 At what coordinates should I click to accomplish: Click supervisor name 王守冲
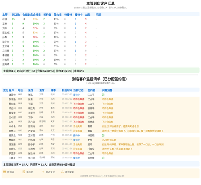6,46
